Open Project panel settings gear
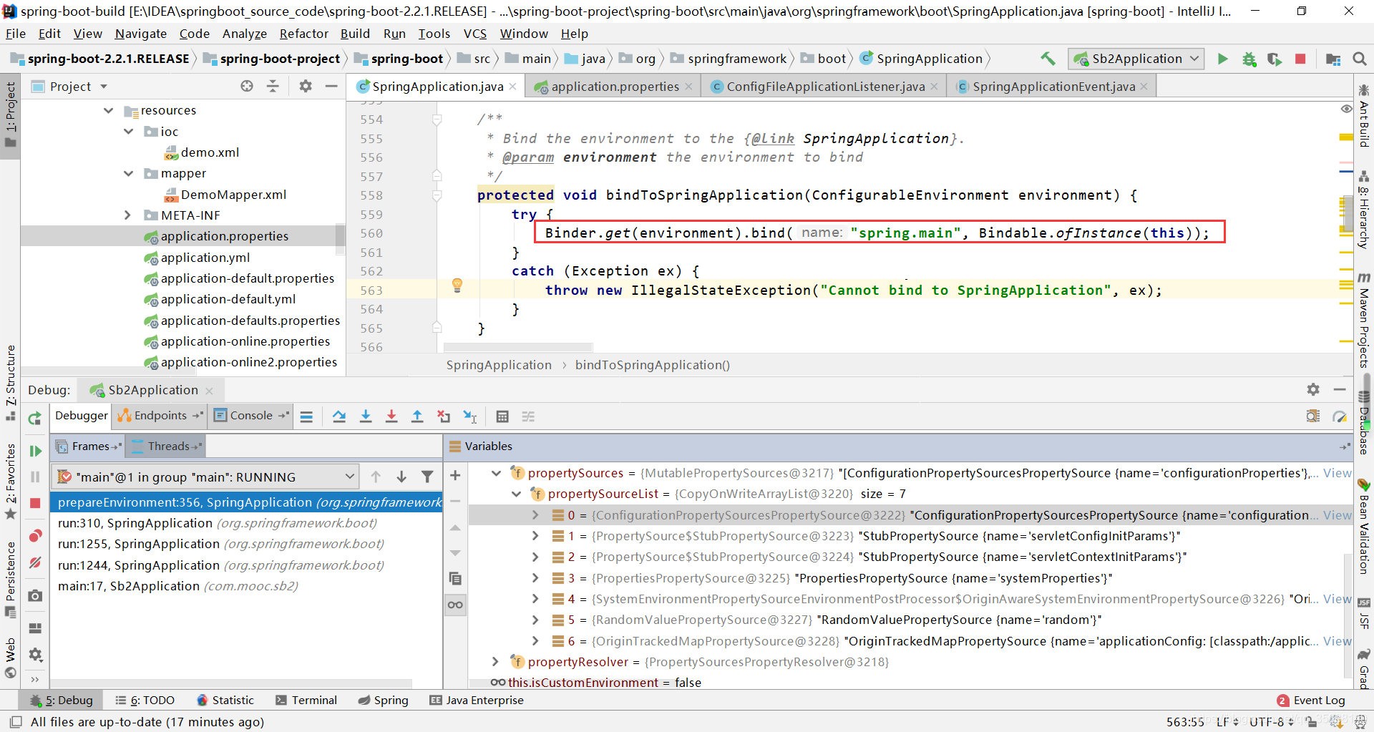The width and height of the screenshot is (1374, 732). [306, 86]
